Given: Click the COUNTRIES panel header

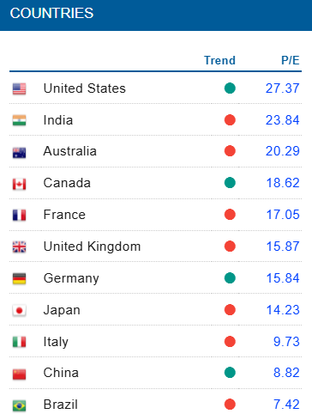Looking at the screenshot, I should (x=156, y=15).
